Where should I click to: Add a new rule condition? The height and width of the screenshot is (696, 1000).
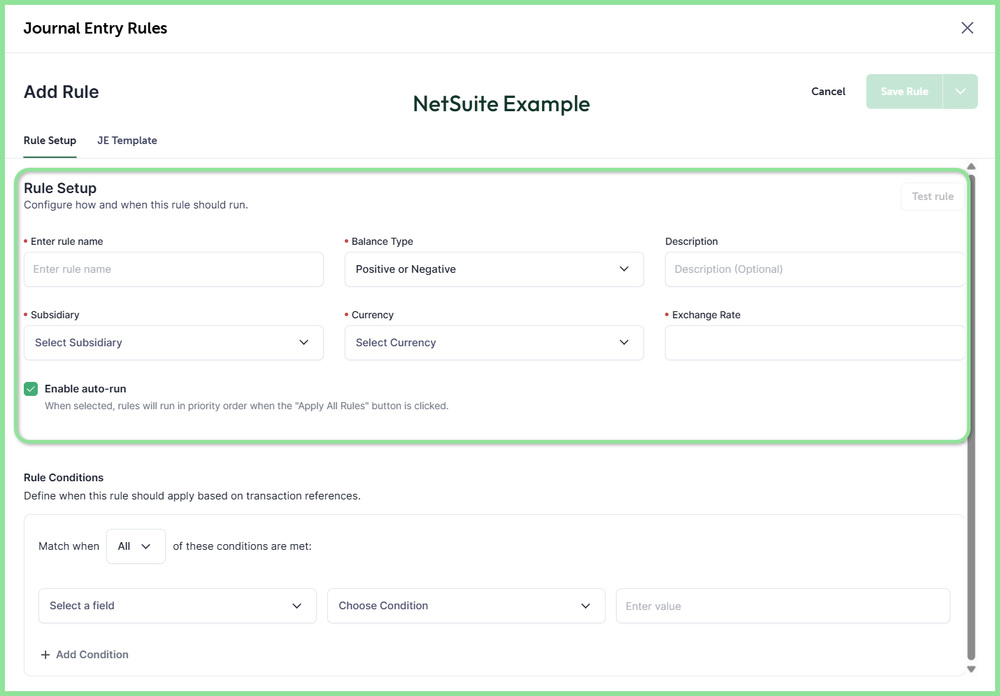(x=85, y=655)
